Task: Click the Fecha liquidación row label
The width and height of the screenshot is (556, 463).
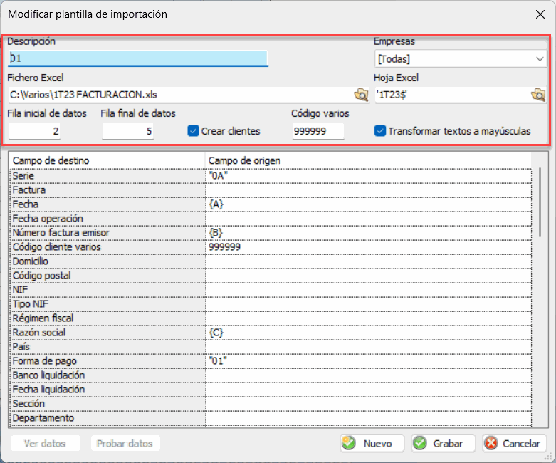Action: (107, 390)
